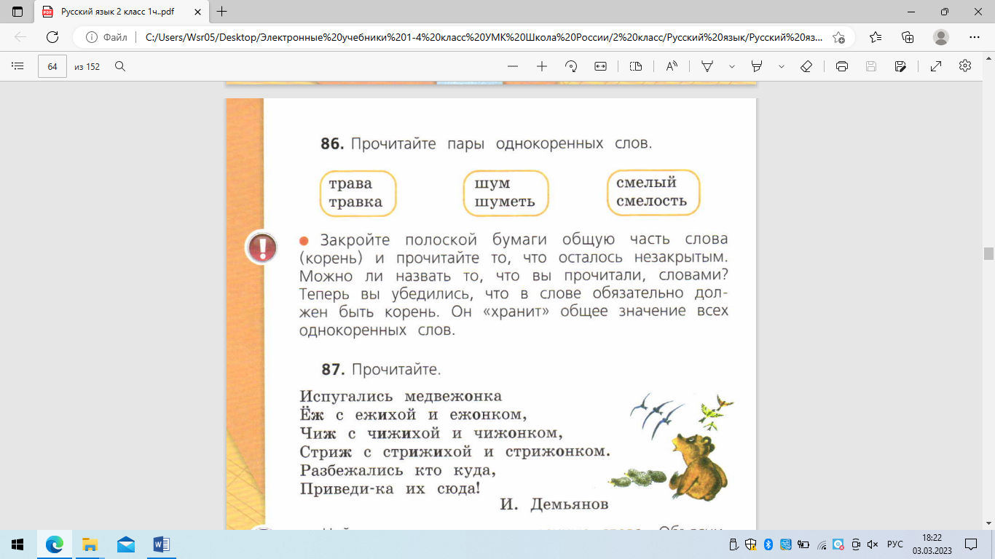This screenshot has height=559, width=995.
Task: Toggle the page view layout option
Action: click(x=636, y=66)
